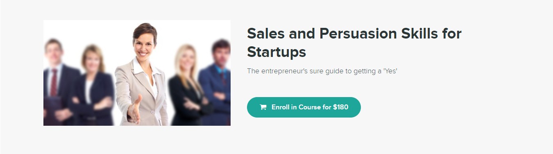Click the $180 price text on button
Viewport: 553px width, 154px height.
point(340,107)
